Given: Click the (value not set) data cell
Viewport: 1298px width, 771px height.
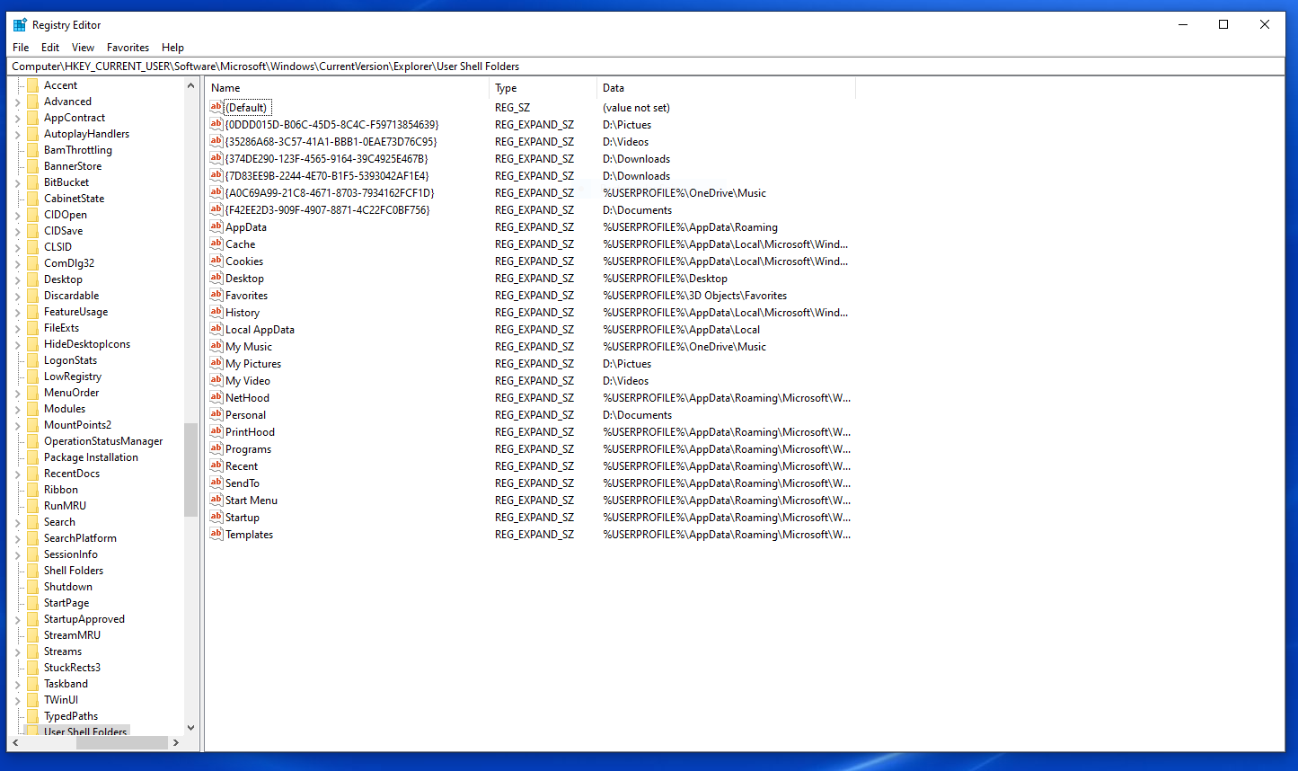Looking at the screenshot, I should tap(636, 108).
